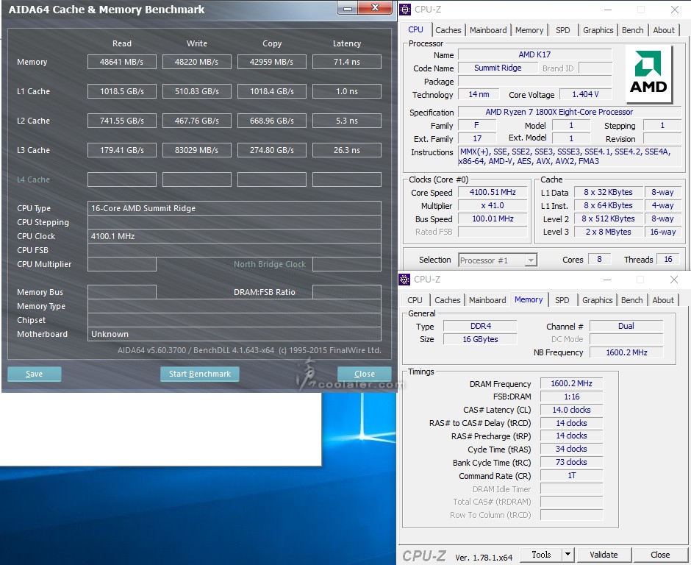This screenshot has height=565, width=691.
Task: Click the Multiplier value x 41.0
Action: coord(493,205)
